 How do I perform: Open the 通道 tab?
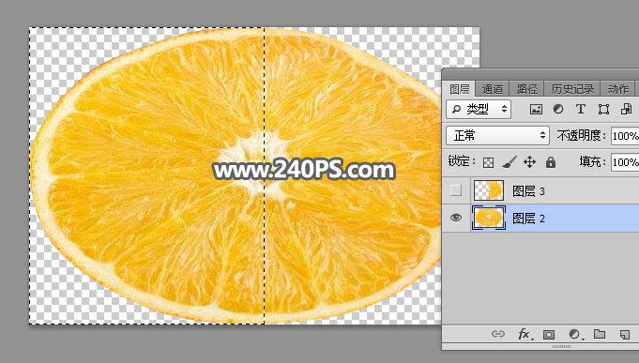(493, 89)
